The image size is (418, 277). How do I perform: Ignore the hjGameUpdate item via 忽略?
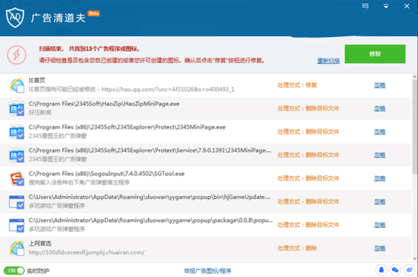380,202
